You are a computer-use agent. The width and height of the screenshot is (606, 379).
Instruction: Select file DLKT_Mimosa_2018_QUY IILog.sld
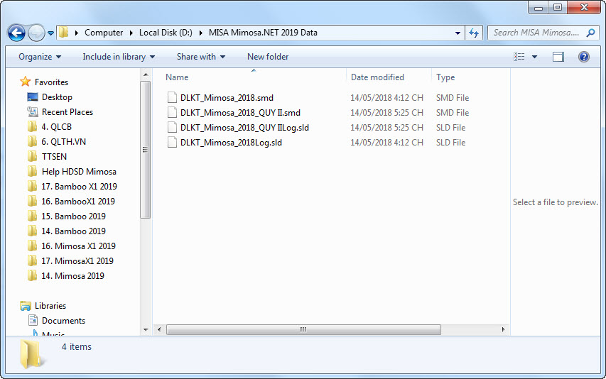(244, 128)
